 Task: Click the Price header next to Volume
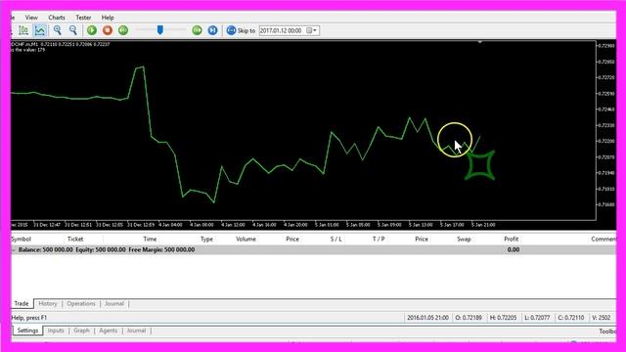pos(292,239)
